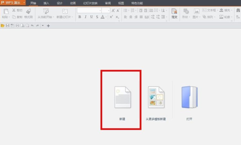Center-align the text

tap(131, 17)
